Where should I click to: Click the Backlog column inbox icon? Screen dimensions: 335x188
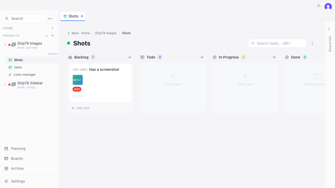coord(70,57)
